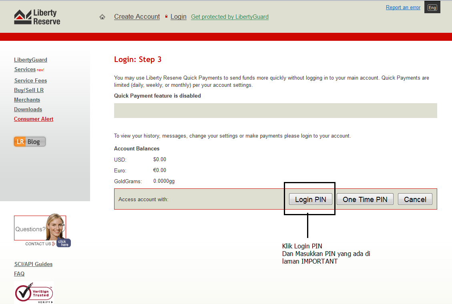452x304 pixels.
Task: Click the Questions? contact banner image
Action: click(40, 228)
